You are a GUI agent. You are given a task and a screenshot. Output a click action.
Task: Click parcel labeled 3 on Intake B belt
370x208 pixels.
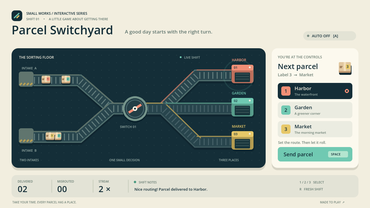(x=50, y=136)
